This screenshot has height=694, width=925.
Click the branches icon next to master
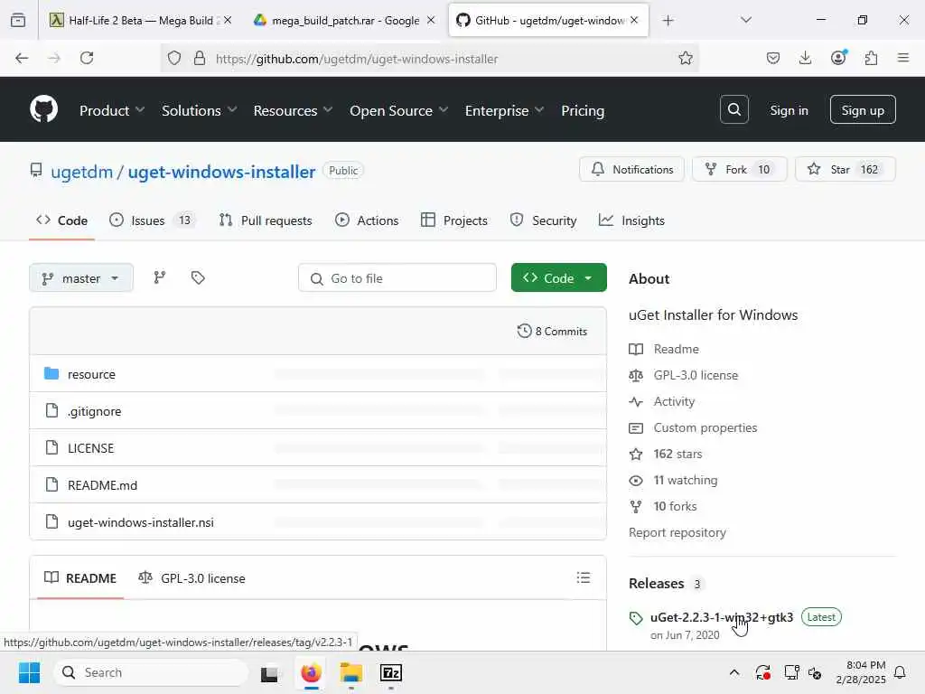[159, 278]
